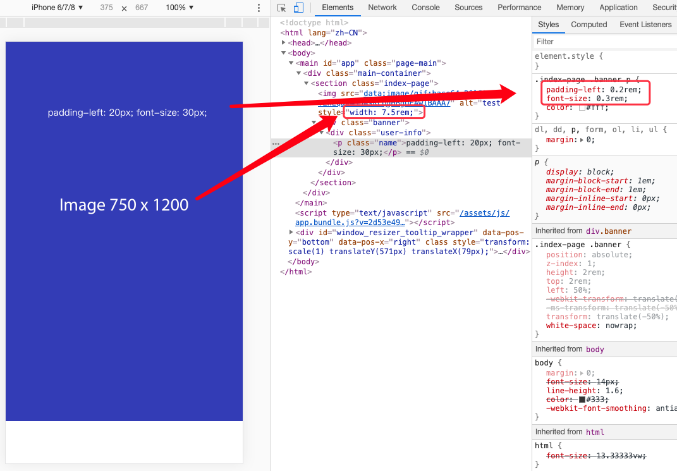Open the 100% zoom dropdown
The height and width of the screenshot is (471, 677).
point(180,8)
